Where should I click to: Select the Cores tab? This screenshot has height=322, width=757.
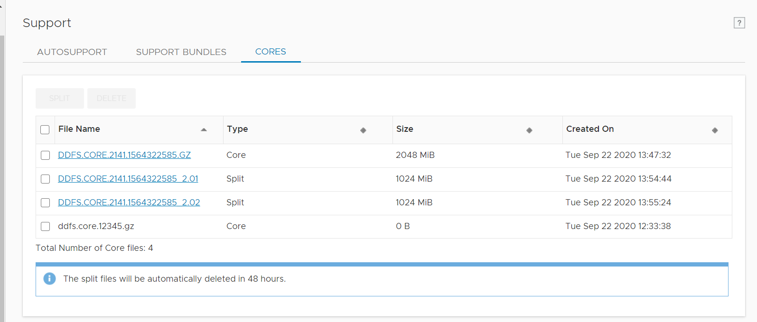click(x=271, y=52)
